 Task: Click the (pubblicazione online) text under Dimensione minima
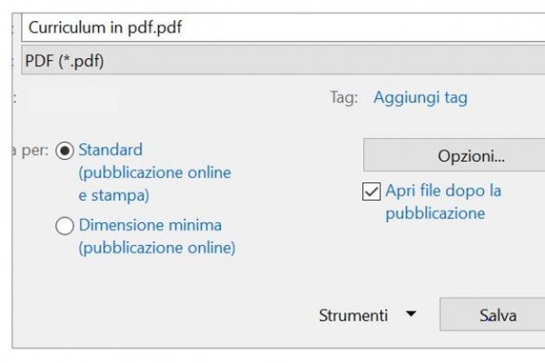click(157, 247)
